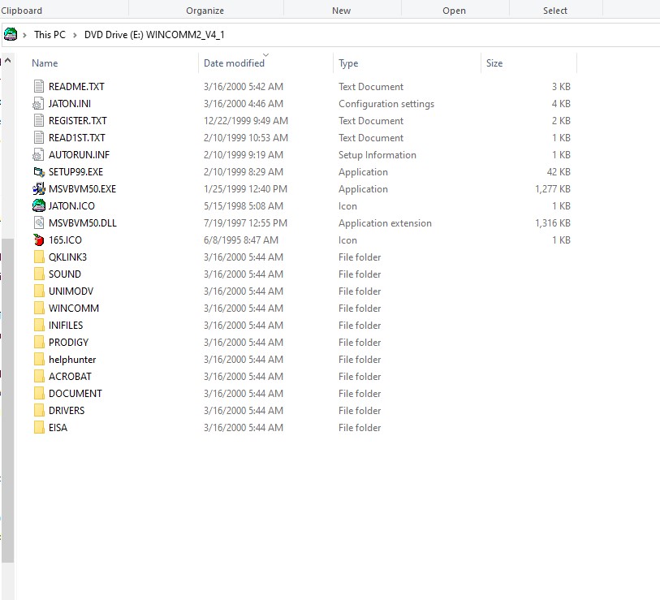Viewport: 660px width, 600px height.
Task: Select the MSVBVM50.EXE application icon
Action: (x=38, y=189)
